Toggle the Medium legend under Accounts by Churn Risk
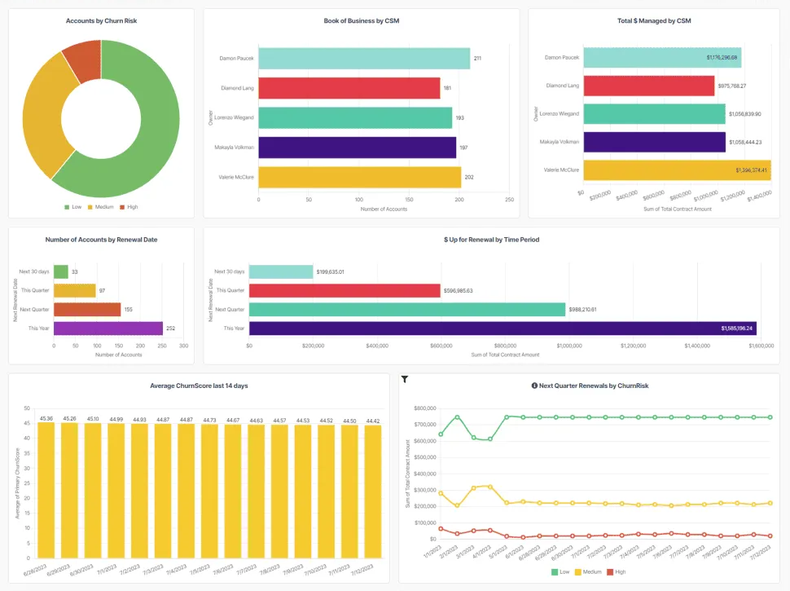The height and width of the screenshot is (591, 790). 101,207
